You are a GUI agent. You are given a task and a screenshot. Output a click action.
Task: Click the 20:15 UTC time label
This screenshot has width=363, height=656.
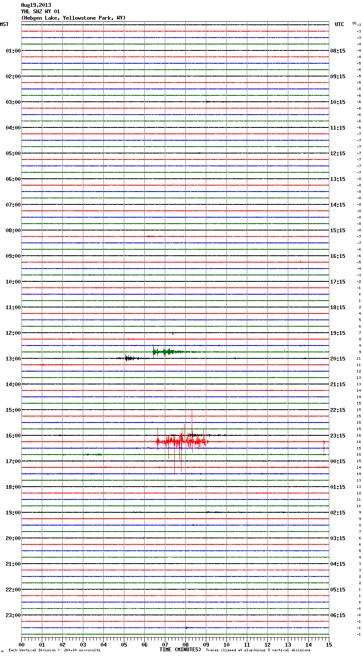coord(338,359)
